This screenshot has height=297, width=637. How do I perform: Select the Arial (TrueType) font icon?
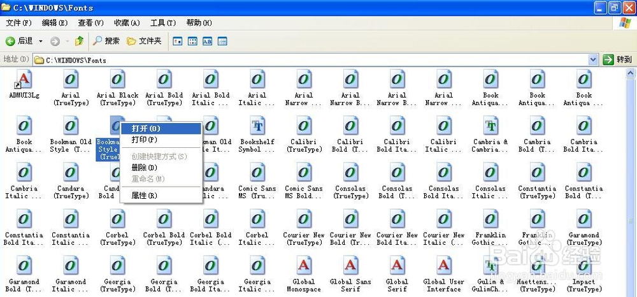[71, 79]
